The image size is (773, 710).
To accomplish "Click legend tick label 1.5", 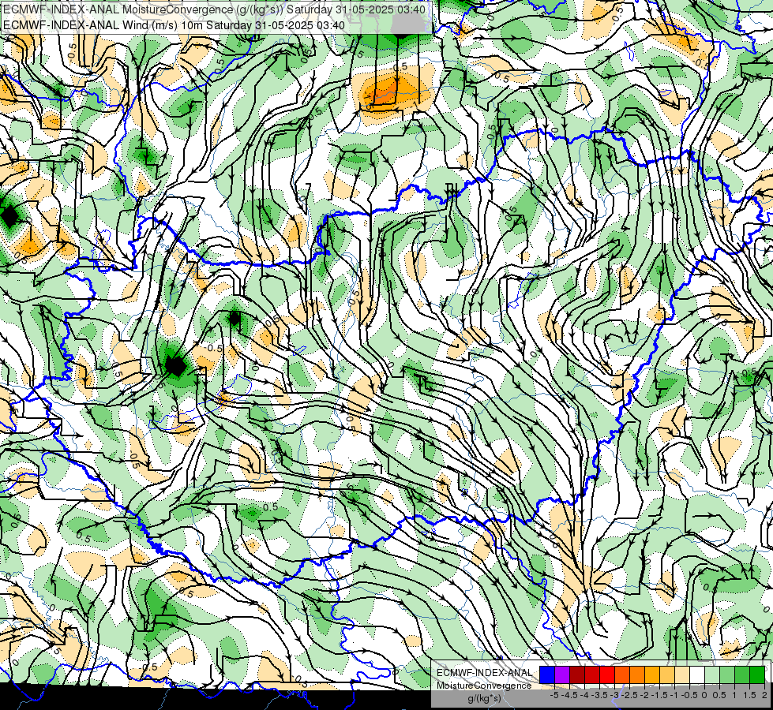I will click(749, 695).
